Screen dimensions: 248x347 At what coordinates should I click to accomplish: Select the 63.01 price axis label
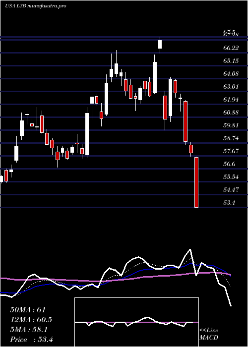pyautogui.click(x=231, y=86)
